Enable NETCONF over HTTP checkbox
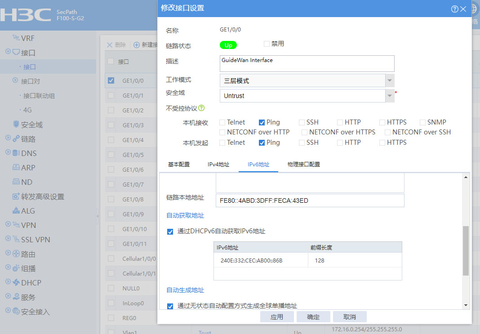 point(222,132)
